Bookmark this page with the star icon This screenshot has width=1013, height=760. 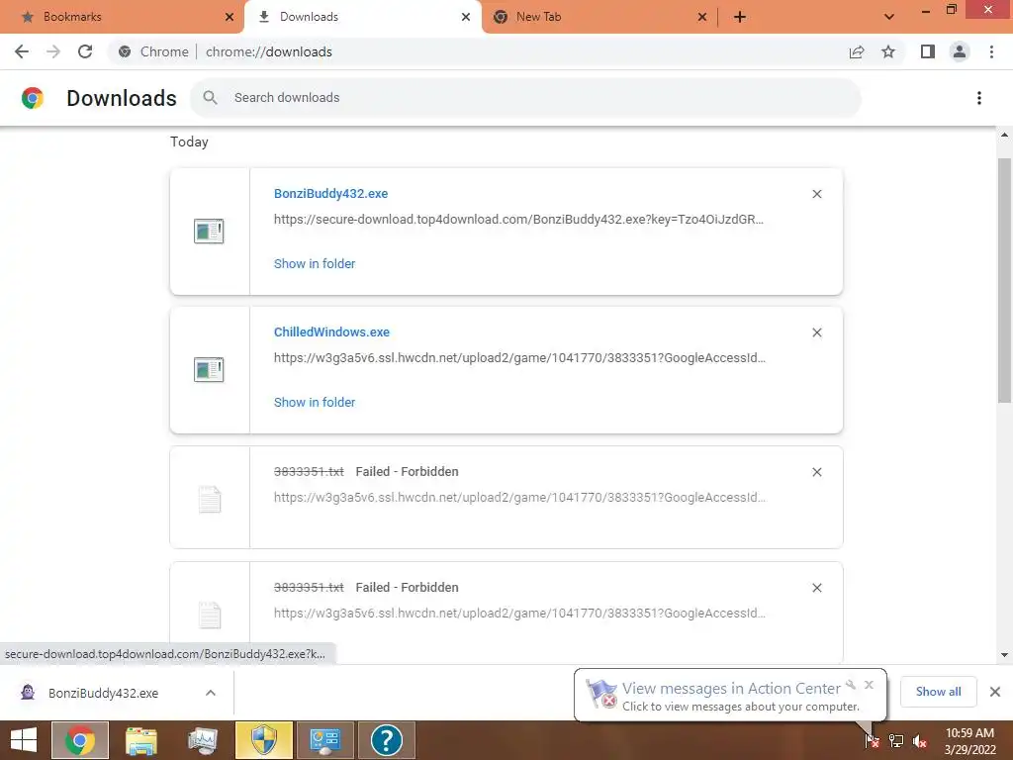888,51
